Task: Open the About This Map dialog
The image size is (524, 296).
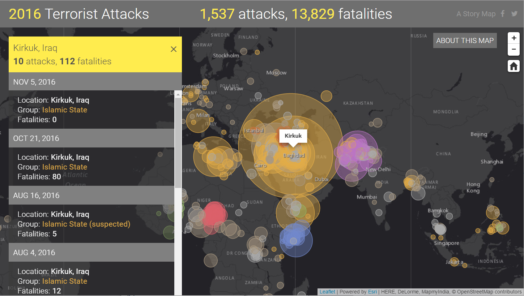Action: click(x=465, y=40)
